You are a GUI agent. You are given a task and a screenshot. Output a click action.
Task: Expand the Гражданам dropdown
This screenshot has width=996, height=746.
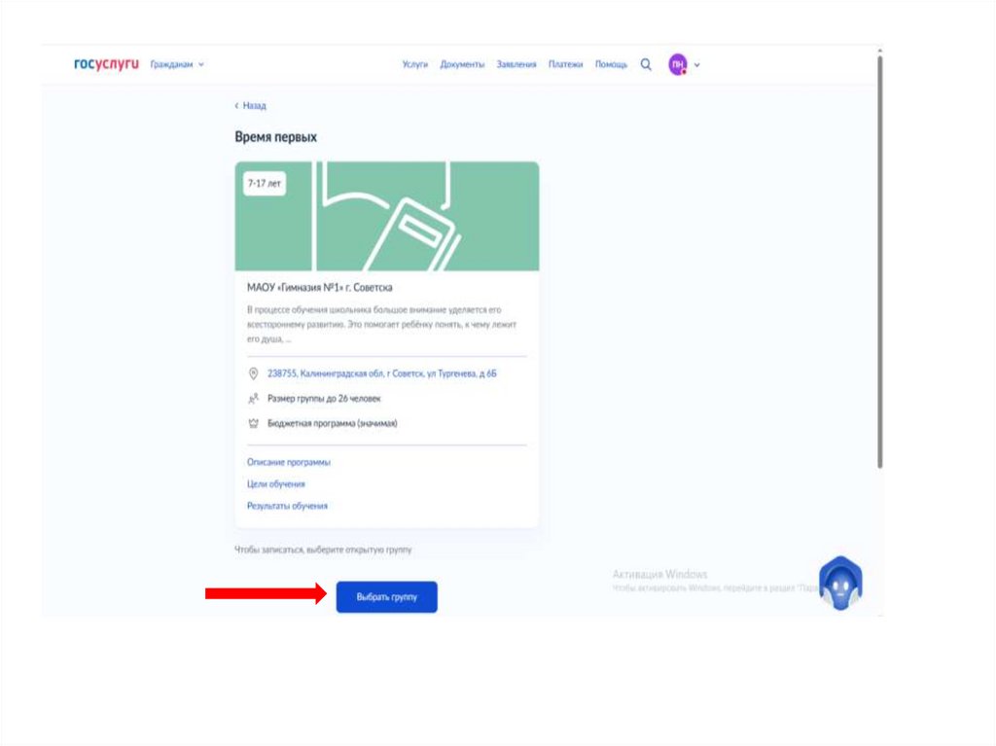click(x=177, y=64)
